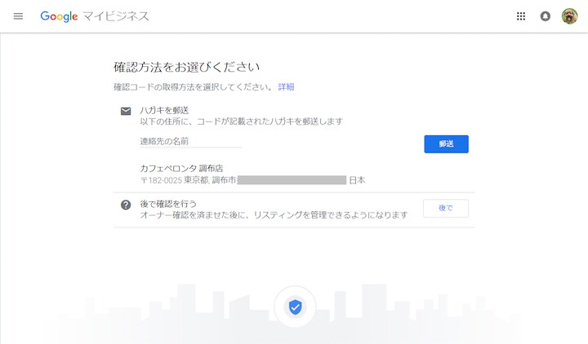Open the account profile avatar
Image resolution: width=588 pixels, height=344 pixels.
569,16
